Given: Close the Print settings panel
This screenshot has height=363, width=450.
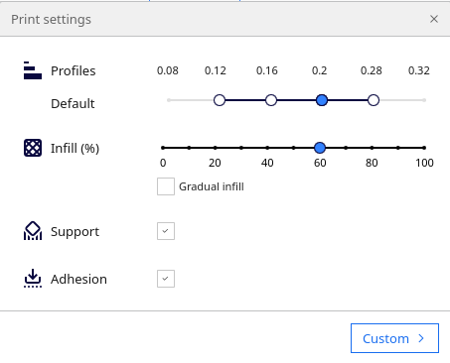Looking at the screenshot, I should click(434, 19).
